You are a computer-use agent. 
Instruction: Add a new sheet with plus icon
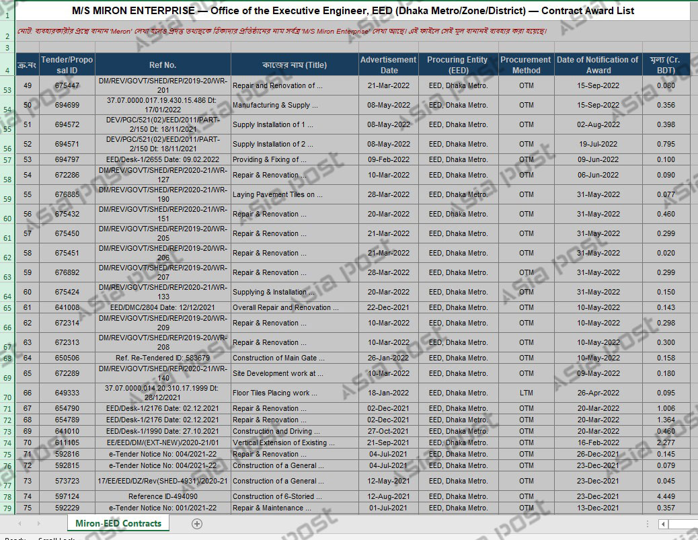(x=197, y=524)
